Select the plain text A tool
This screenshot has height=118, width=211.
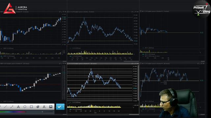[18, 107]
